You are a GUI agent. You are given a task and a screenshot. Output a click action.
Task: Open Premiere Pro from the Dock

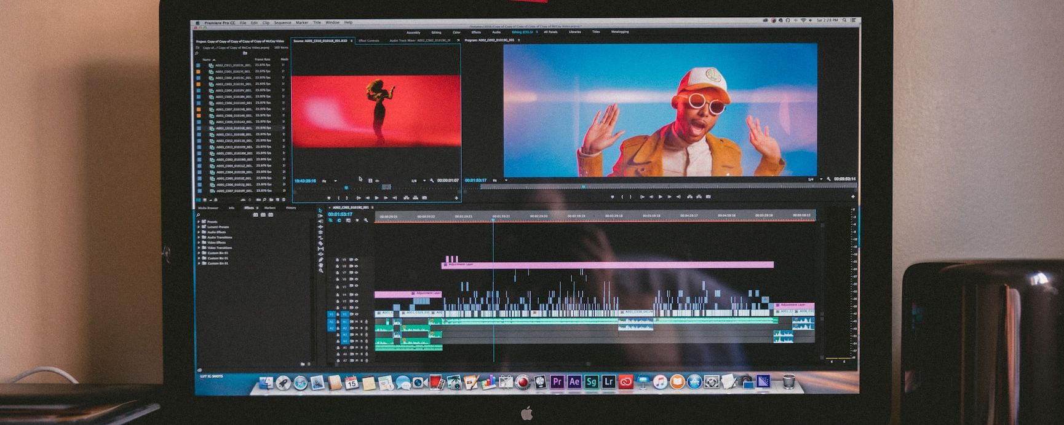pyautogui.click(x=557, y=382)
